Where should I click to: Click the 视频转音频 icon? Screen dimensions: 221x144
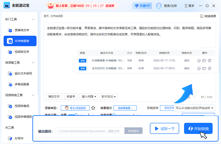click(x=10, y=106)
